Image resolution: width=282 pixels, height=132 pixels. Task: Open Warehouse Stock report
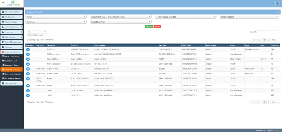11,56
